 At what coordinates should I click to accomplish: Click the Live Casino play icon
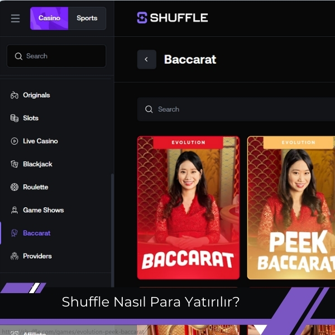15,141
